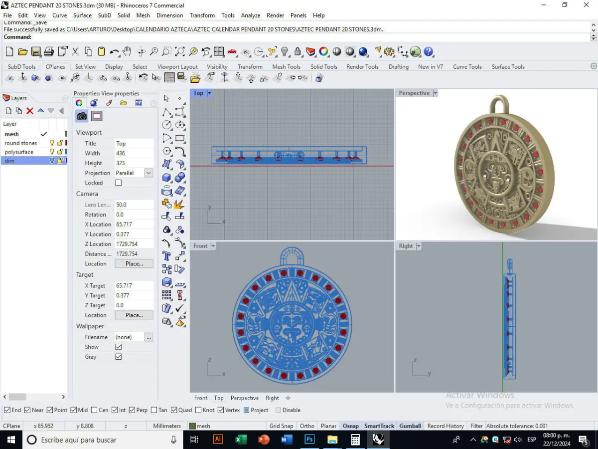The image size is (598, 449).
Task: Click the viewport Title input field
Action: click(134, 143)
